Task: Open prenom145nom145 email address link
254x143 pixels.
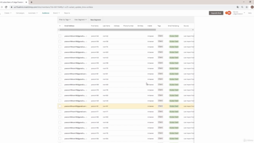Action: (x=75, y=101)
